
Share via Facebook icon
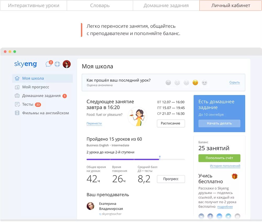(210, 216)
